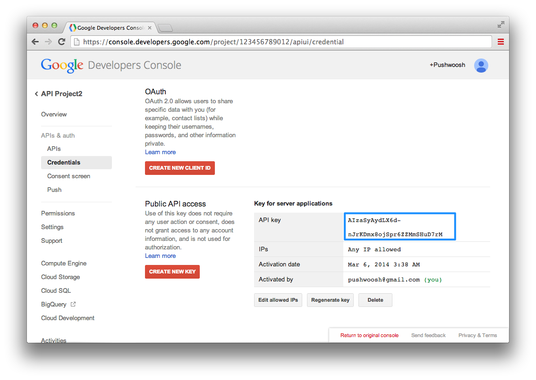Image resolution: width=536 pixels, height=380 pixels.
Task: Open Cloud Storage section
Action: [60, 277]
